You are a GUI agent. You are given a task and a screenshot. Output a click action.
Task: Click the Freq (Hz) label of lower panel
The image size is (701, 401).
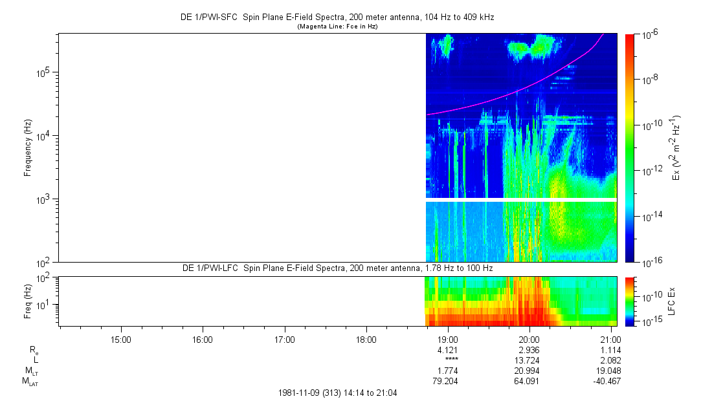(28, 301)
